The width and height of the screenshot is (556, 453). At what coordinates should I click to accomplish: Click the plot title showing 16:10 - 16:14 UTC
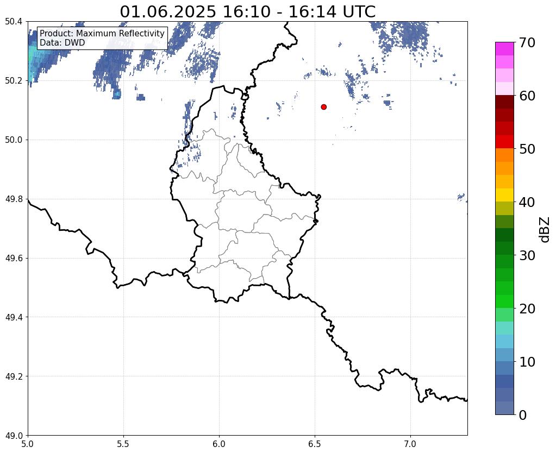click(247, 12)
